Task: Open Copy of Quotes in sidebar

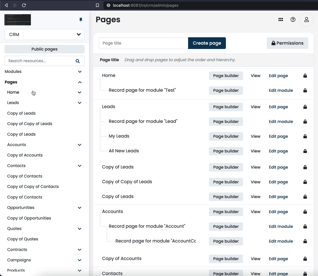Action: click(x=23, y=239)
